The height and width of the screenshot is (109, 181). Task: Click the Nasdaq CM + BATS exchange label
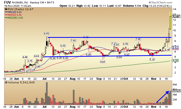point(42,2)
